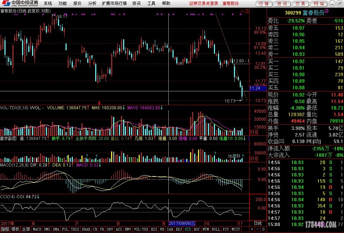Switch indicator to MACD
Image resolution: width=344 pixels, height=233 pixels.
coord(37,229)
